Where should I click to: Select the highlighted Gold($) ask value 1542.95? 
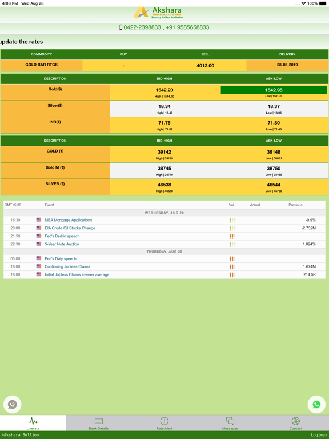[x=274, y=90]
